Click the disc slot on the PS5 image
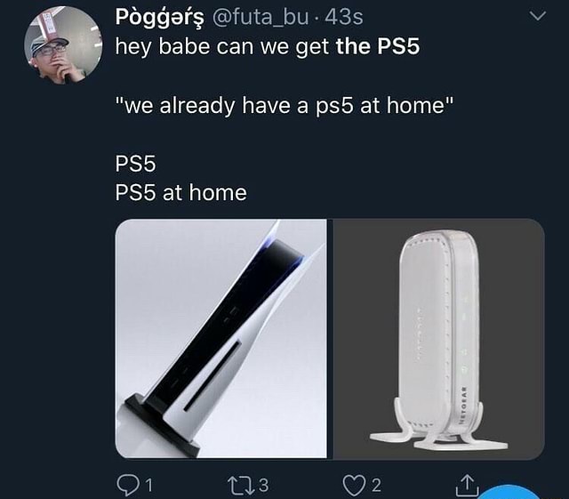Viewport: 569px width, 499px height. tap(212, 375)
